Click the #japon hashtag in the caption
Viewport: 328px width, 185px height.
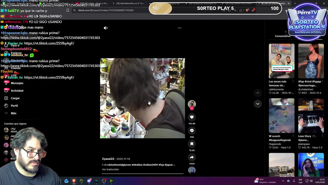pyautogui.click(x=169, y=165)
